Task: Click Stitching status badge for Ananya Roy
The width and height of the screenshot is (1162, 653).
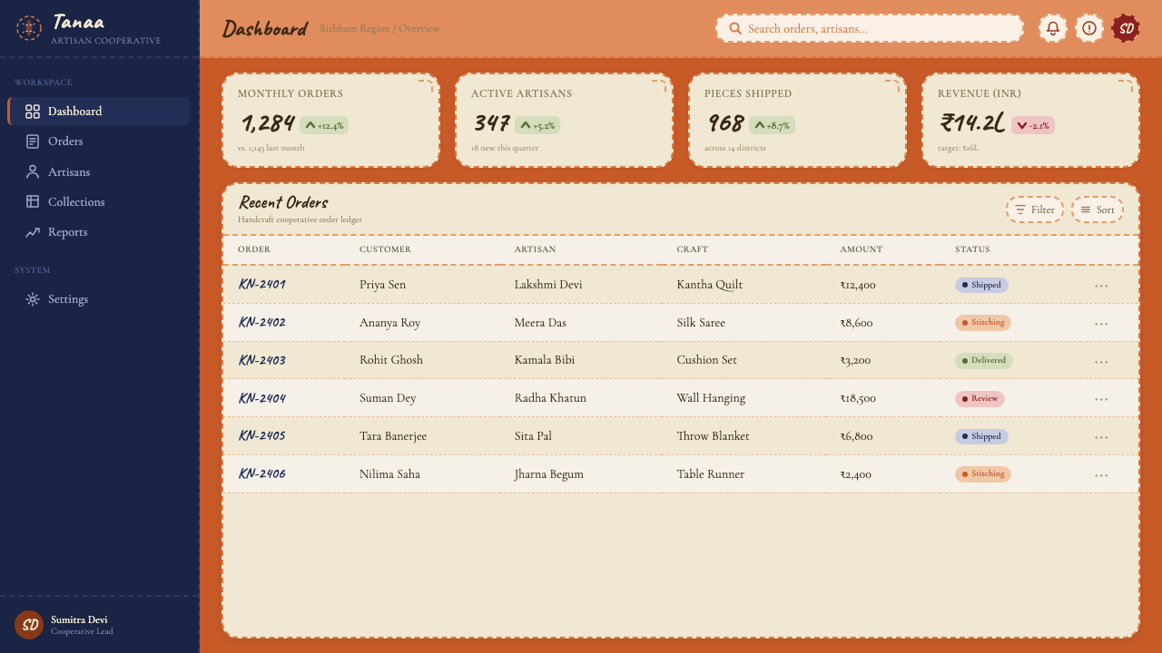Action: tap(983, 323)
